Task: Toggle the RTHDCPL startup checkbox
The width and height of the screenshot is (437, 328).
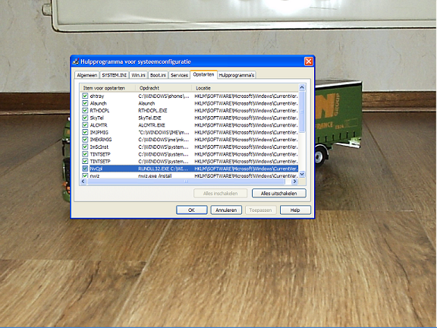Action: pos(85,110)
